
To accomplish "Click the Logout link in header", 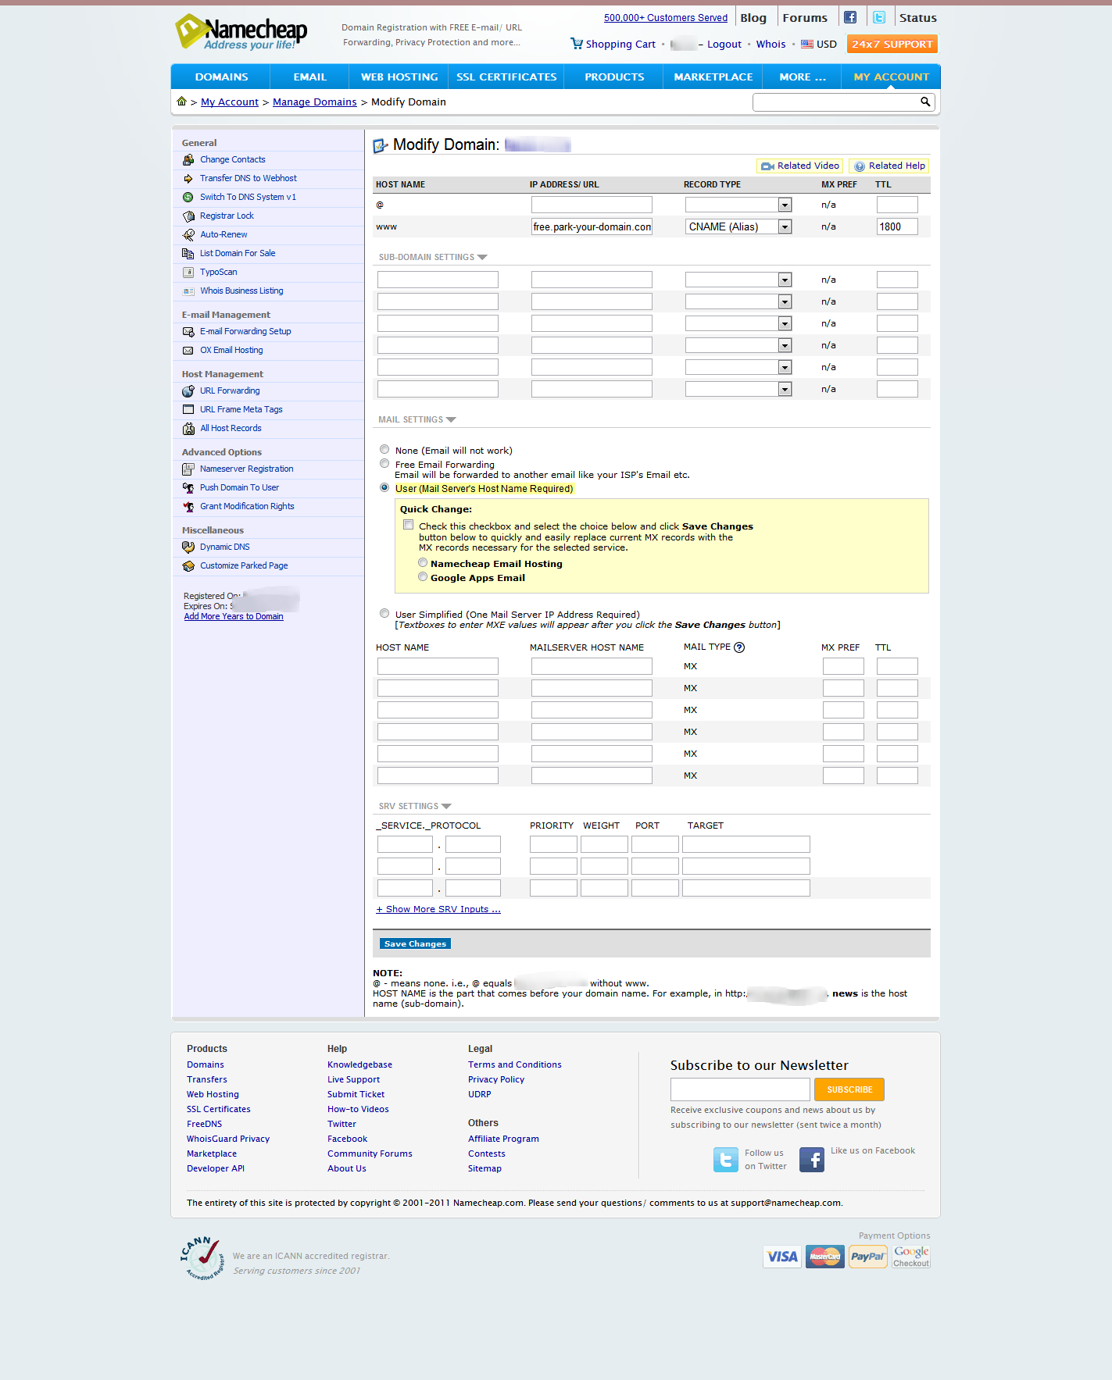I will pos(724,44).
